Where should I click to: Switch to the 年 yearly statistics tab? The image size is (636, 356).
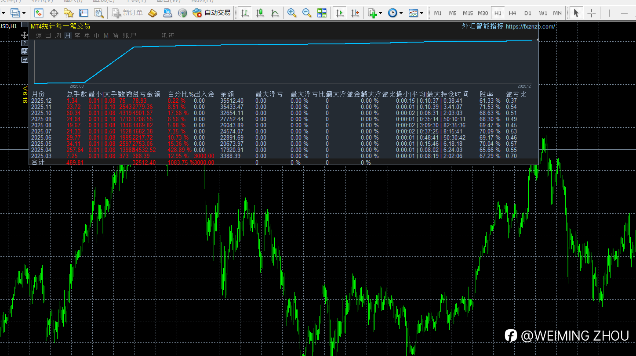[87, 36]
